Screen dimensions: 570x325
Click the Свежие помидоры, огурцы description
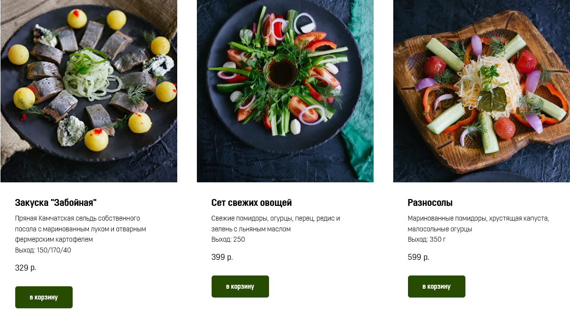pyautogui.click(x=275, y=224)
